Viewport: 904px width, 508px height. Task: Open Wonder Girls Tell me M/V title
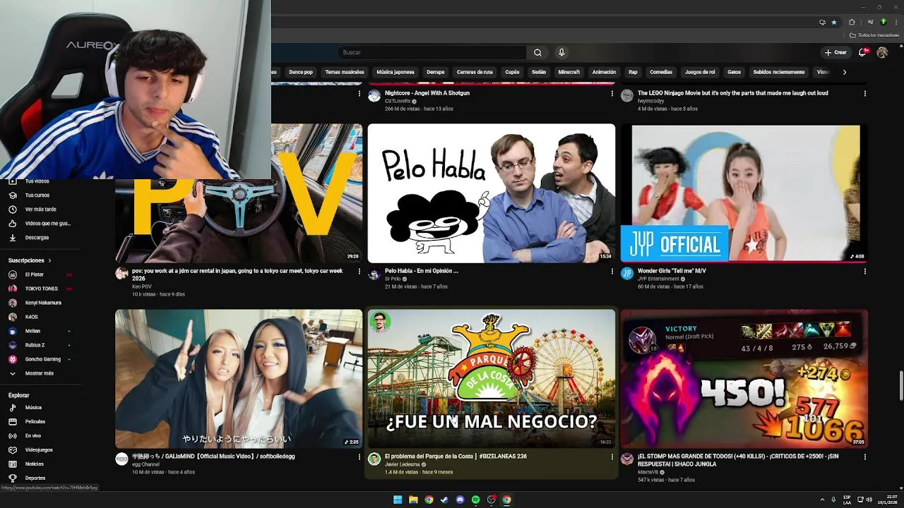point(672,271)
